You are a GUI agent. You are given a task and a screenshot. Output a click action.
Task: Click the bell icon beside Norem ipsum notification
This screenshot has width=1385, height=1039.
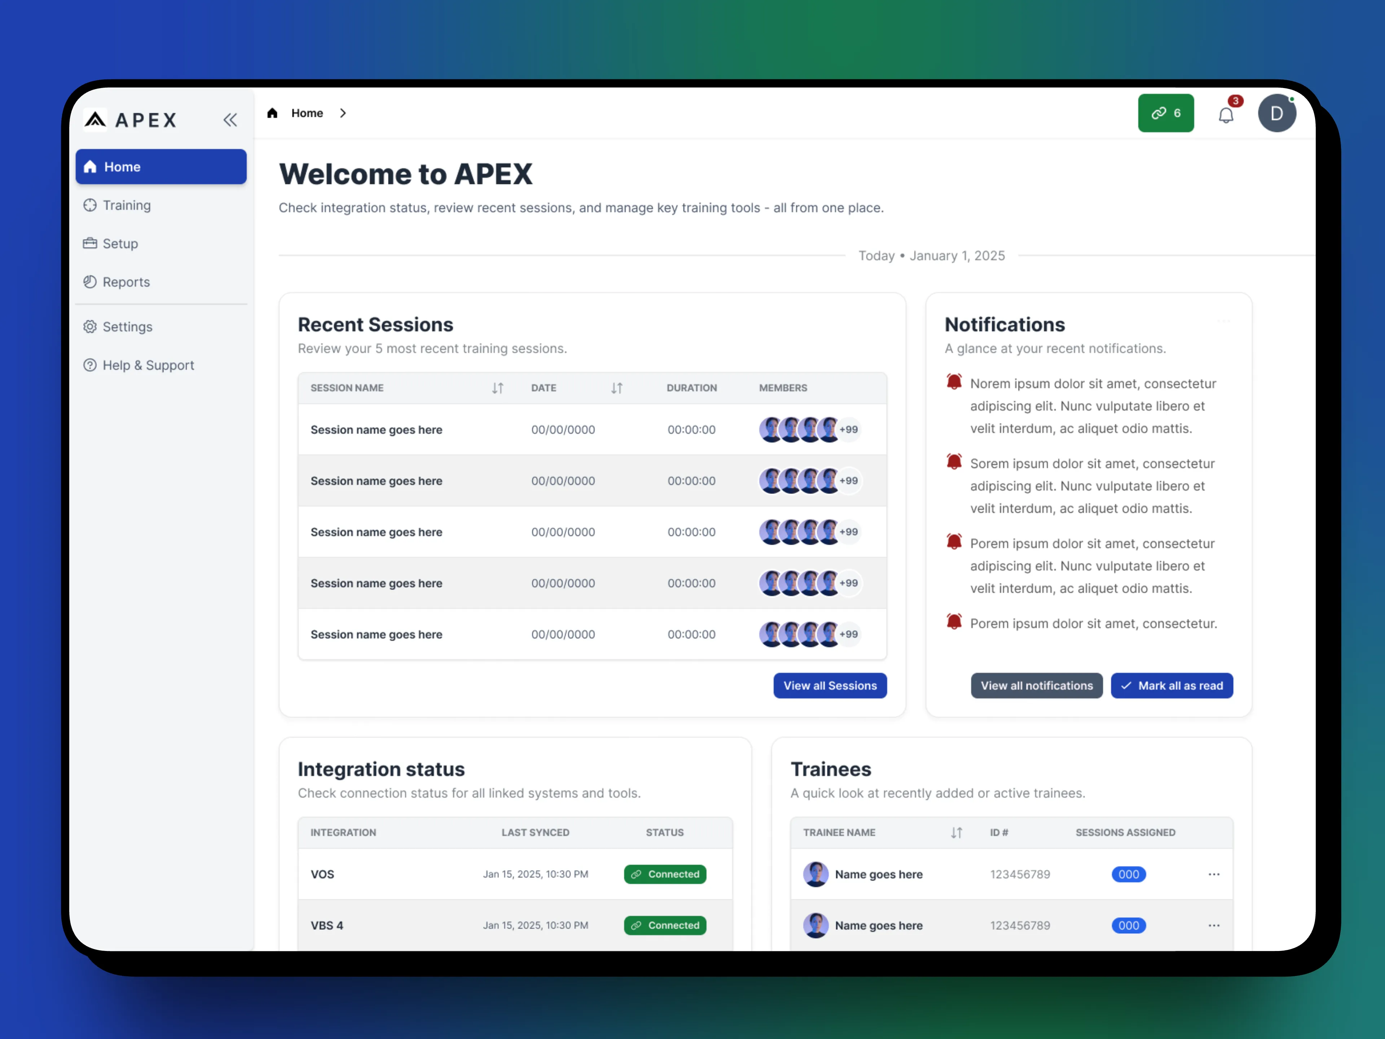pos(954,381)
